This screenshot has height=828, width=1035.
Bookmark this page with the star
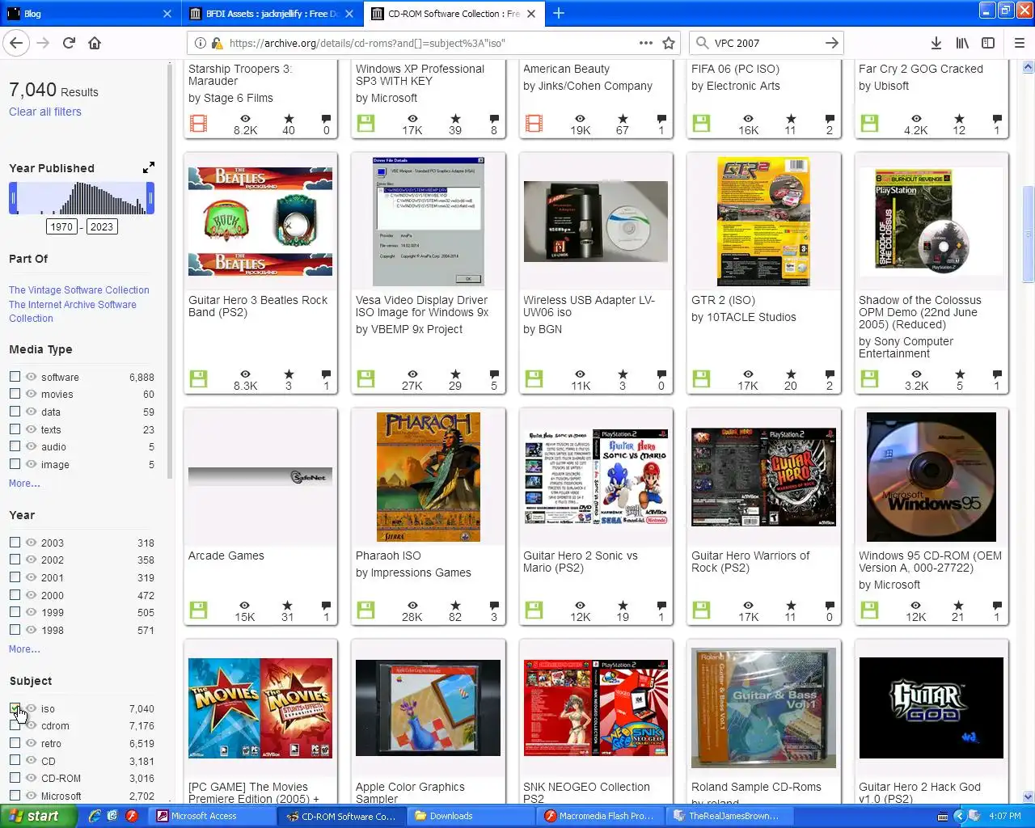click(x=669, y=43)
